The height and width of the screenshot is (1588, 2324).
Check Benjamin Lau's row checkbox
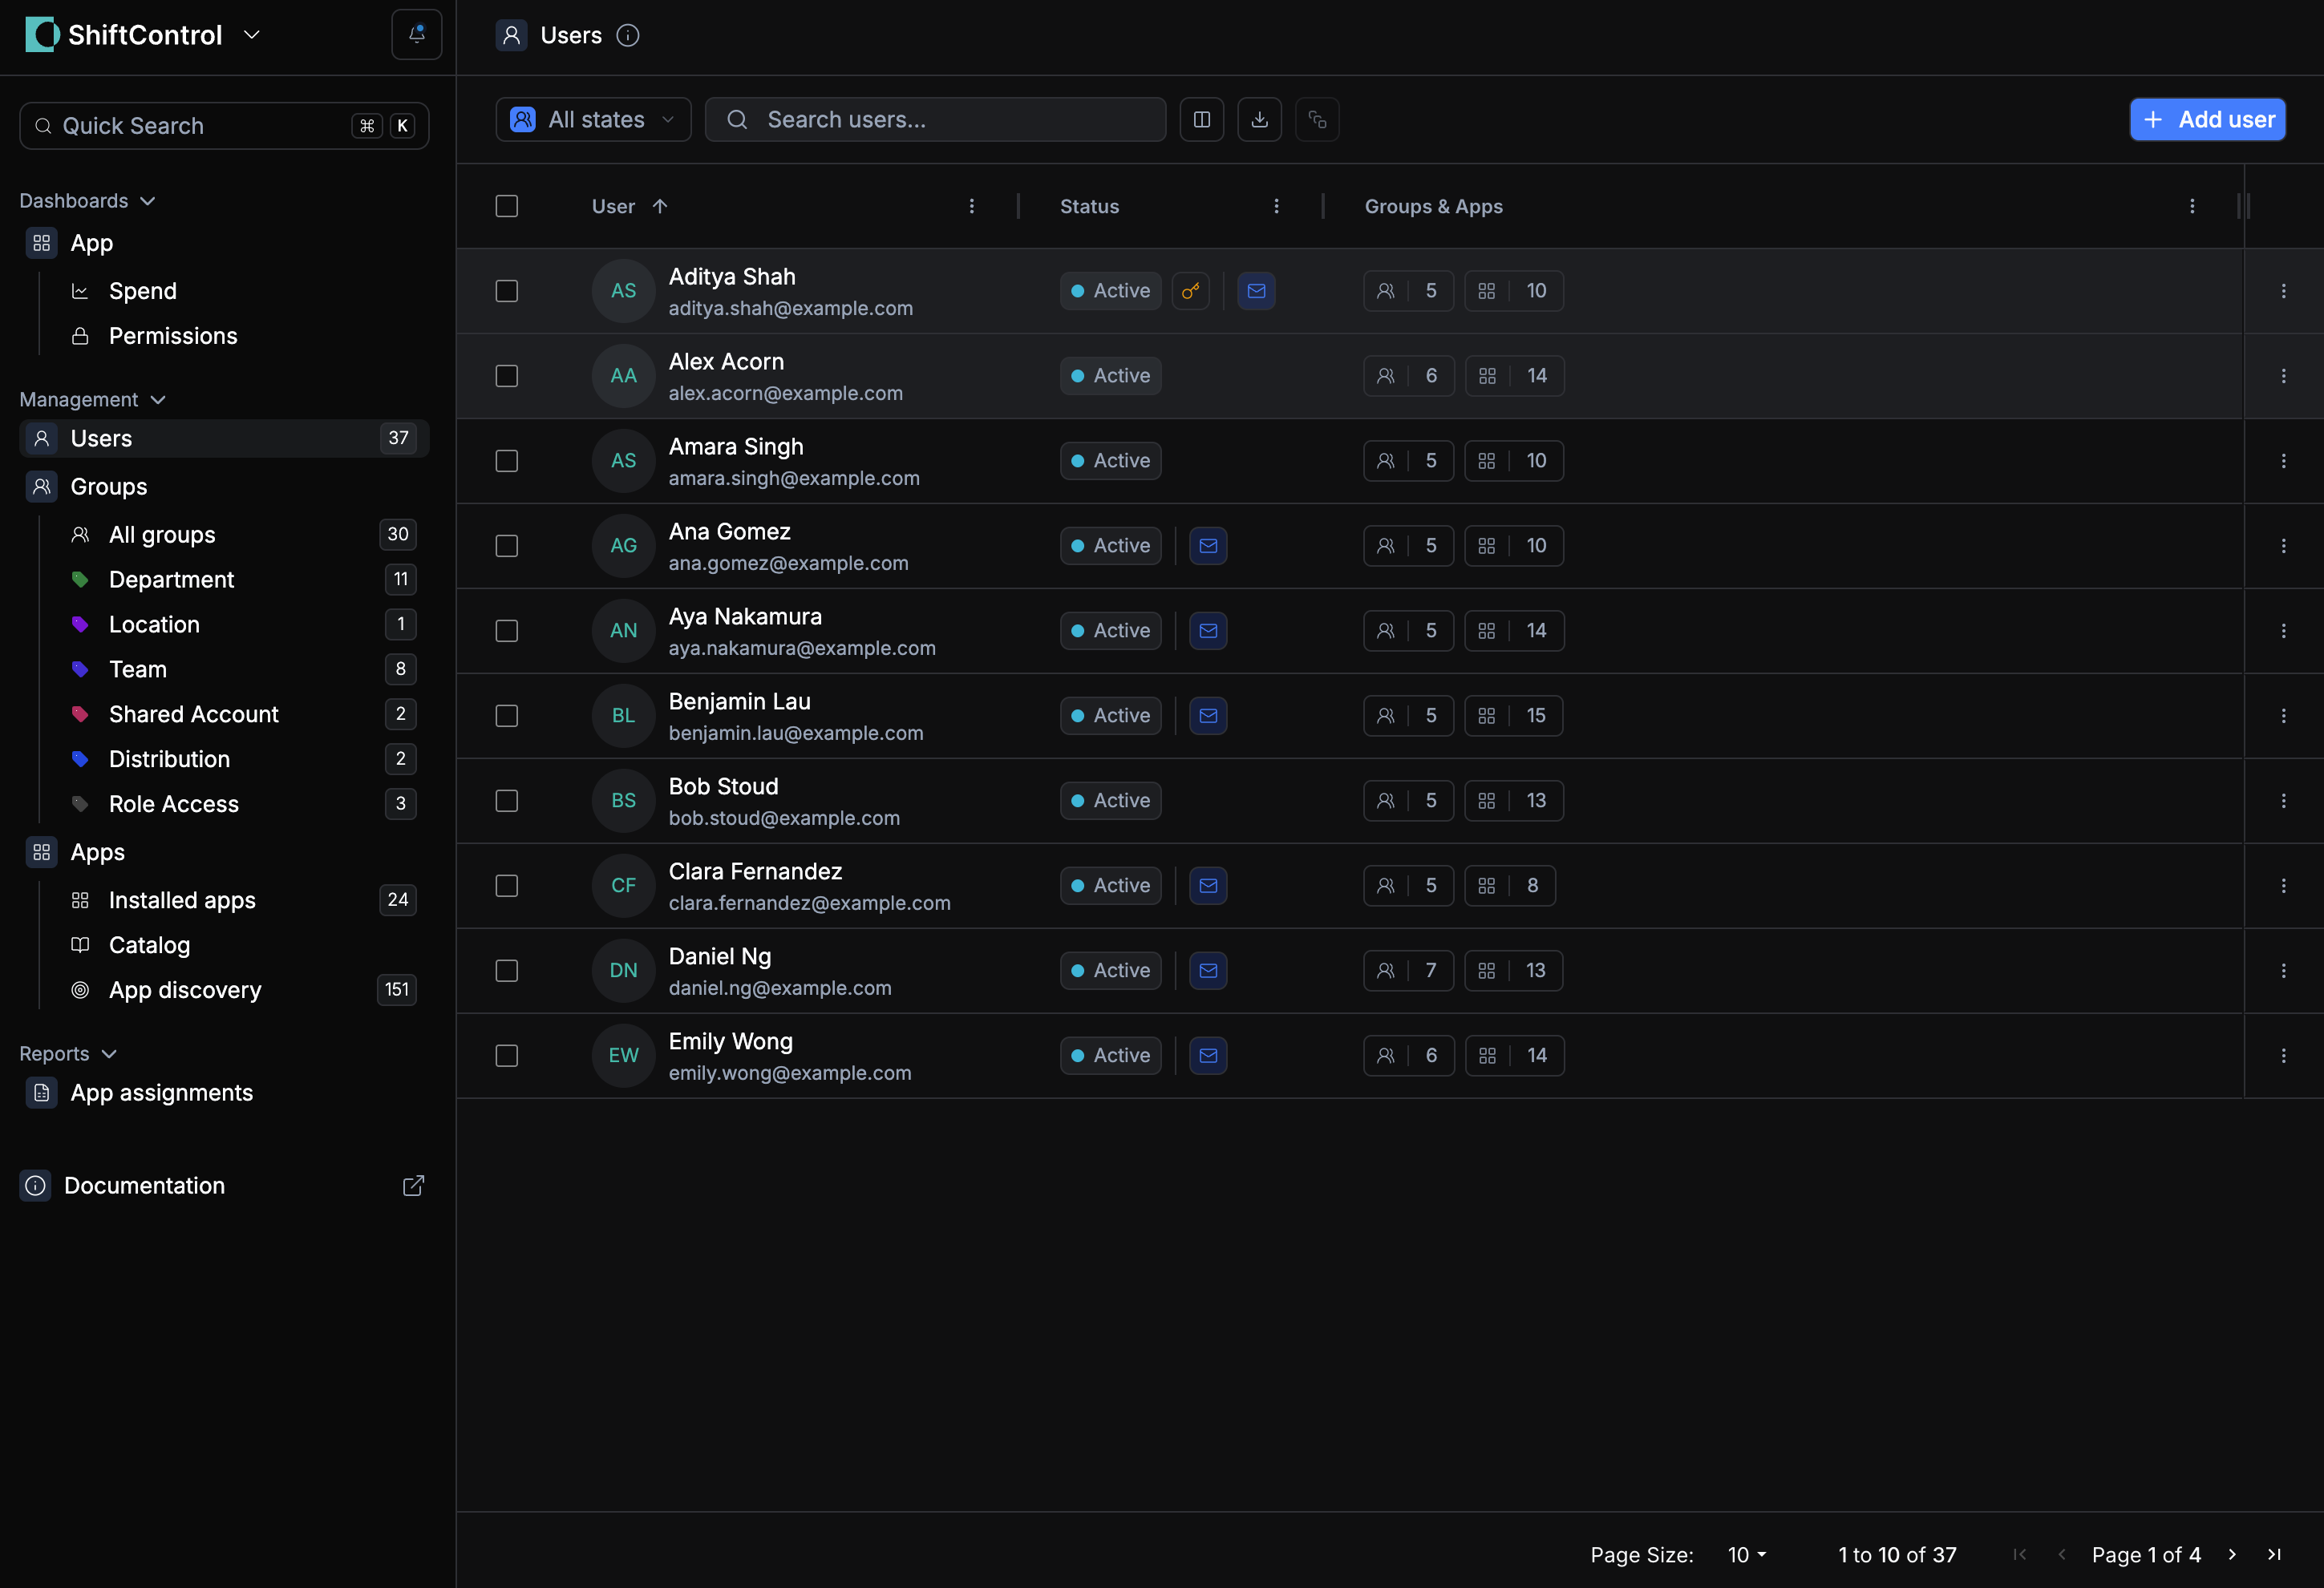506,716
